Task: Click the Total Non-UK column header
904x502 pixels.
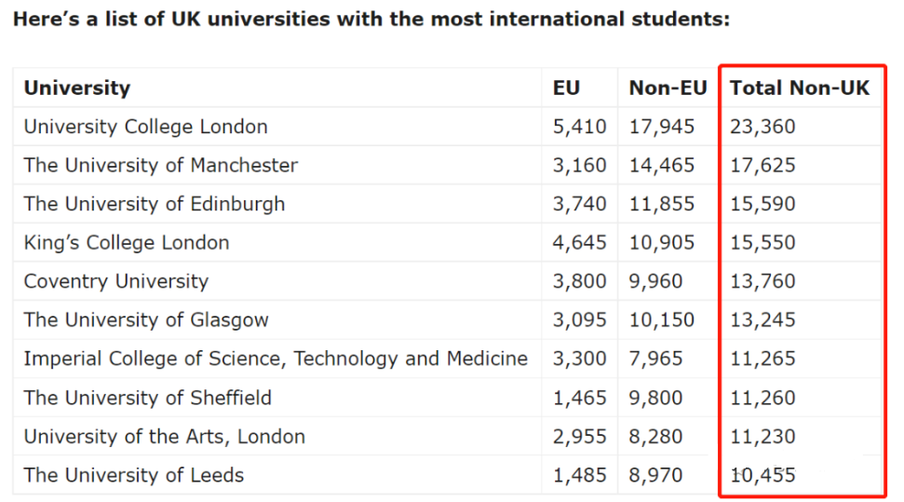Action: click(x=799, y=88)
